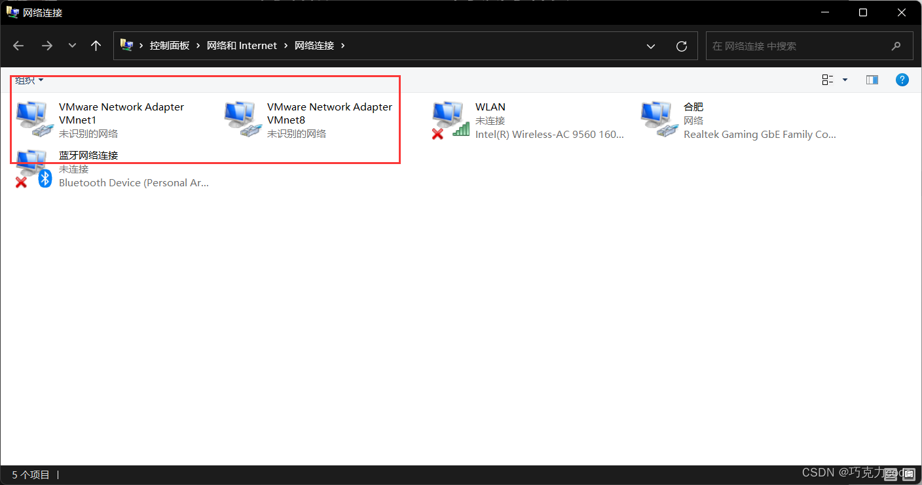The image size is (922, 485).
Task: Select the VMware Network Adapter VMnet8 icon
Action: (x=242, y=119)
